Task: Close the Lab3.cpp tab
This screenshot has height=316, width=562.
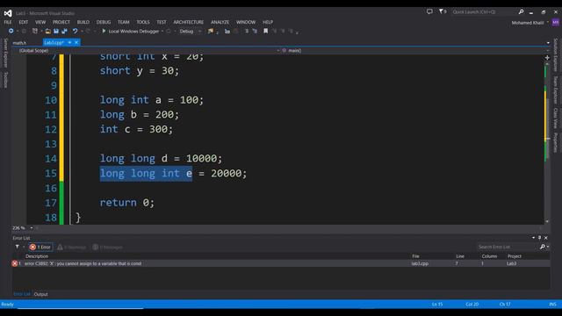Action: (76, 43)
